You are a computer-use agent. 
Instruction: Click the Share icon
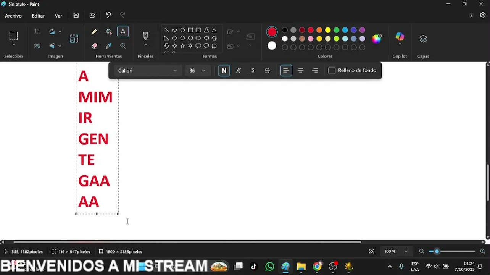click(92, 15)
